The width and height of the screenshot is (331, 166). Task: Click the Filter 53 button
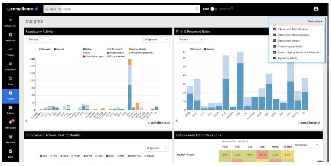click(53, 9)
